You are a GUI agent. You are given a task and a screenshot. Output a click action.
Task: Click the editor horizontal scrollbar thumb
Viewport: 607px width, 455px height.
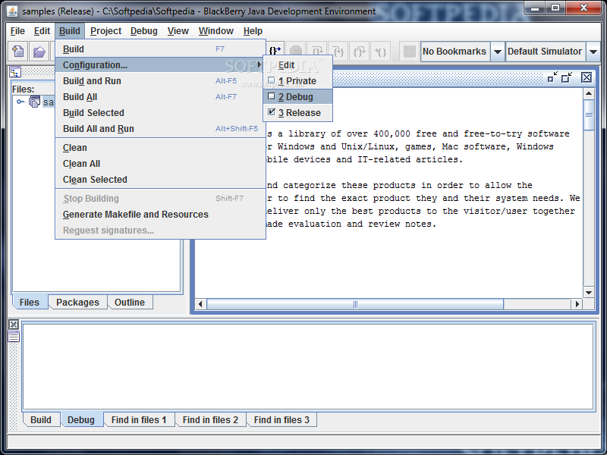[355, 304]
